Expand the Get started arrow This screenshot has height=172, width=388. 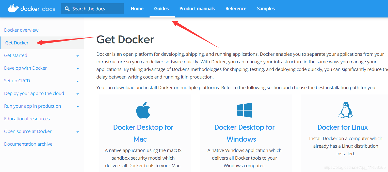click(78, 56)
